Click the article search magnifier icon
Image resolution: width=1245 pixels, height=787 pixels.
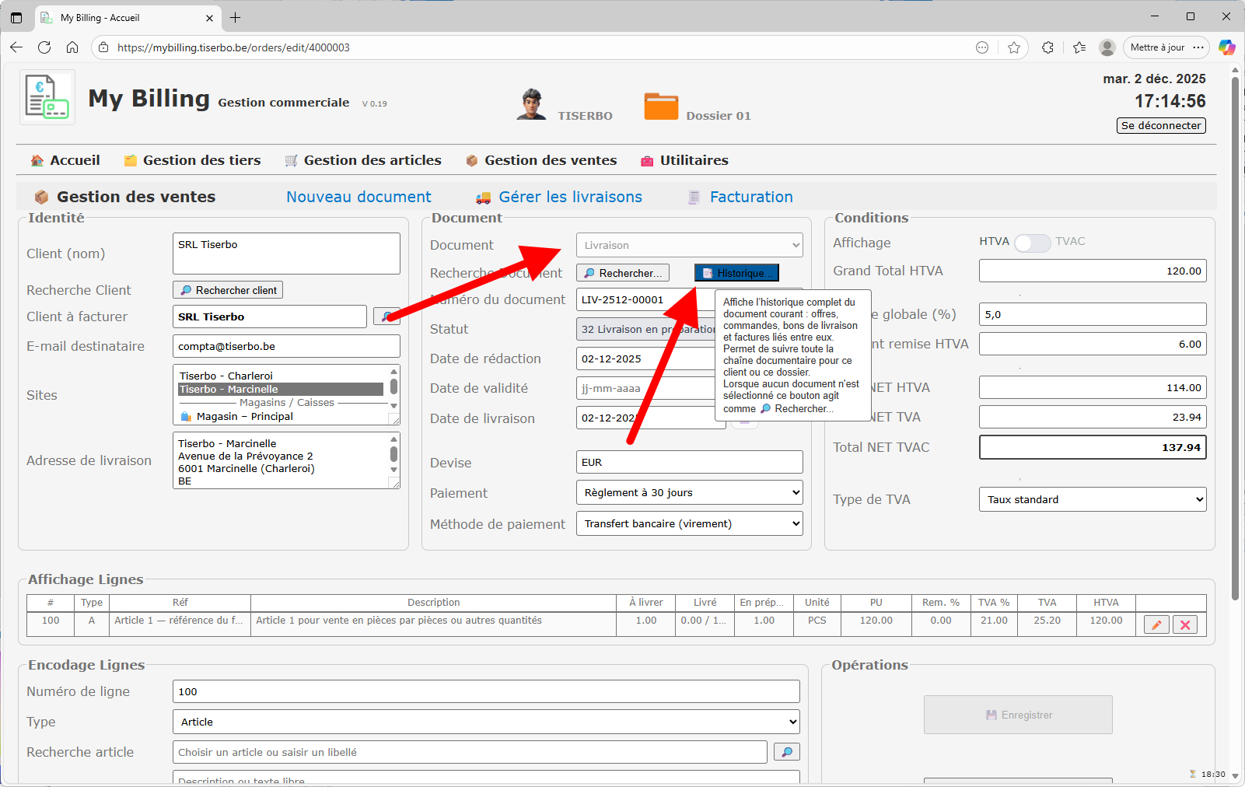point(786,752)
